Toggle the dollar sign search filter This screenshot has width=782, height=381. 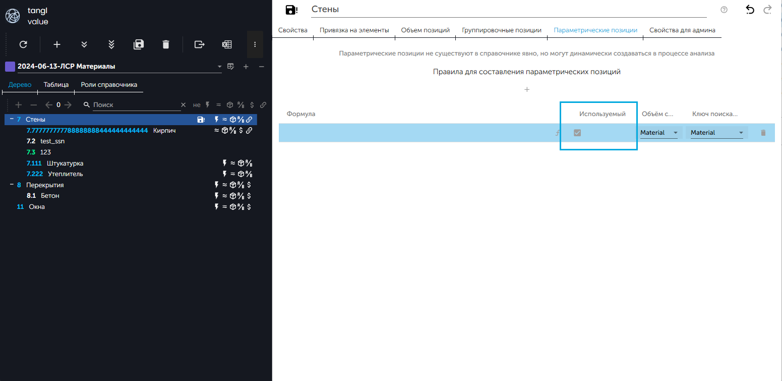252,105
